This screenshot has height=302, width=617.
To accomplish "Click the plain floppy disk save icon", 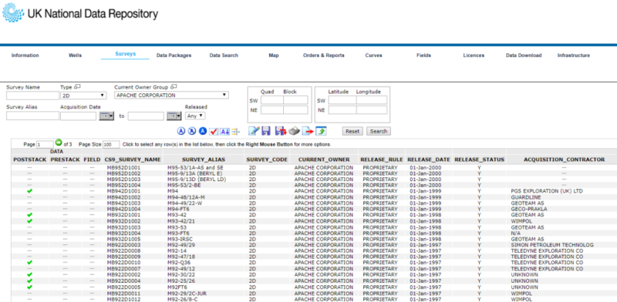I will pos(266,131).
